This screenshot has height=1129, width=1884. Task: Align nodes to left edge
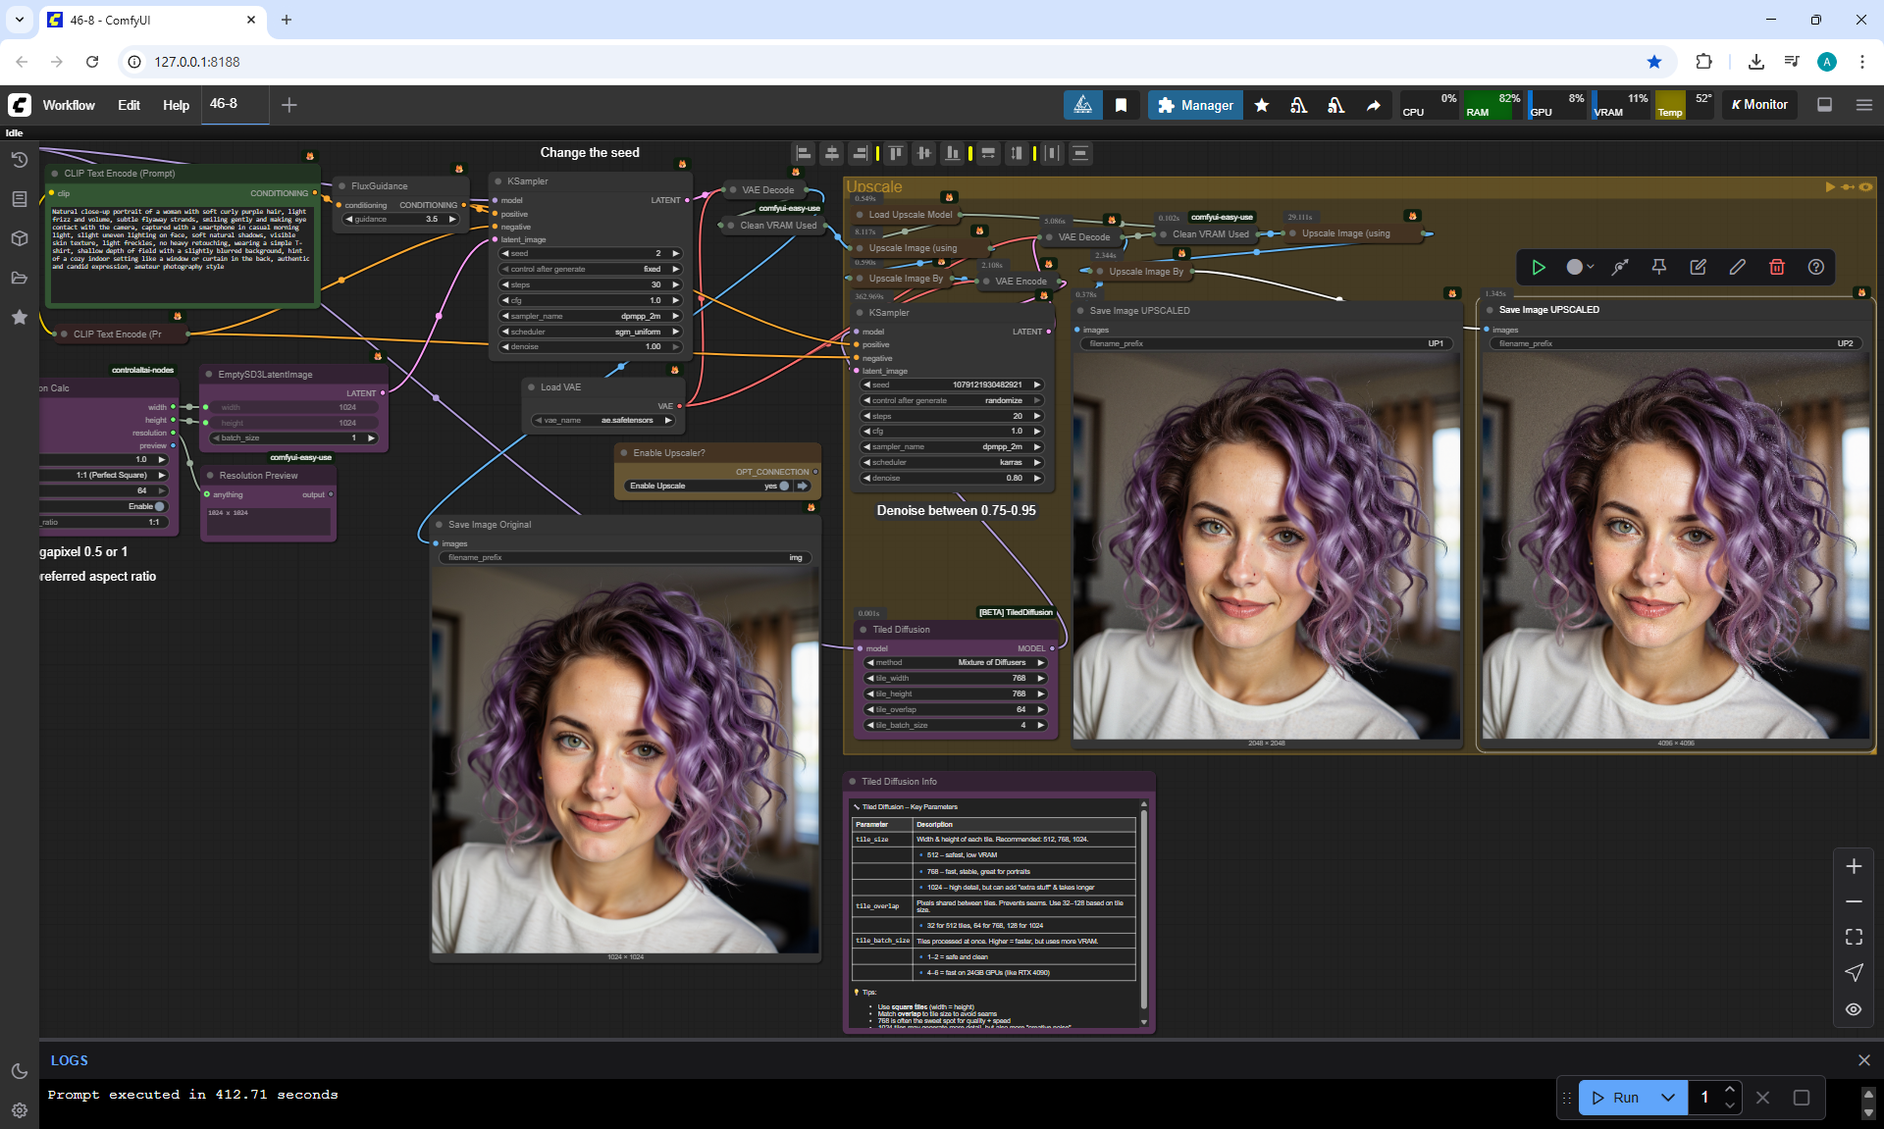(x=804, y=153)
